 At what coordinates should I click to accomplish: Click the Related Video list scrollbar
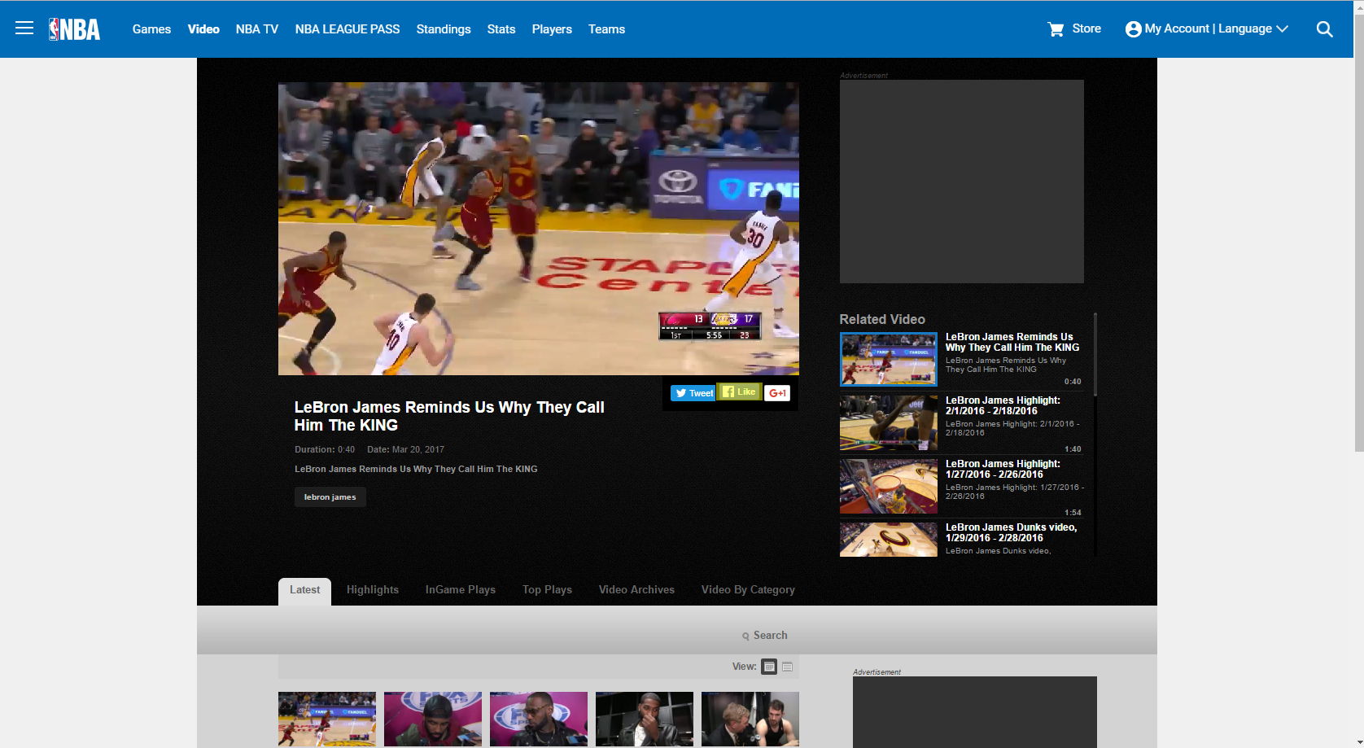coord(1095,354)
